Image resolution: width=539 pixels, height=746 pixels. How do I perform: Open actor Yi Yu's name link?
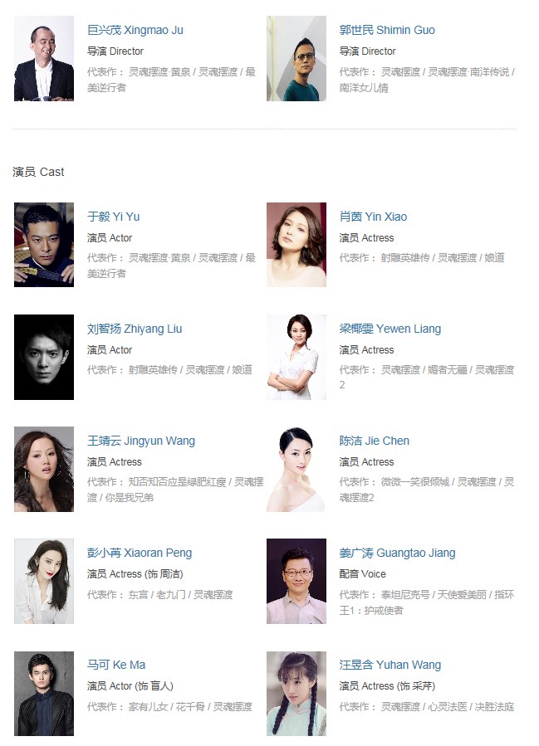pyautogui.click(x=113, y=217)
